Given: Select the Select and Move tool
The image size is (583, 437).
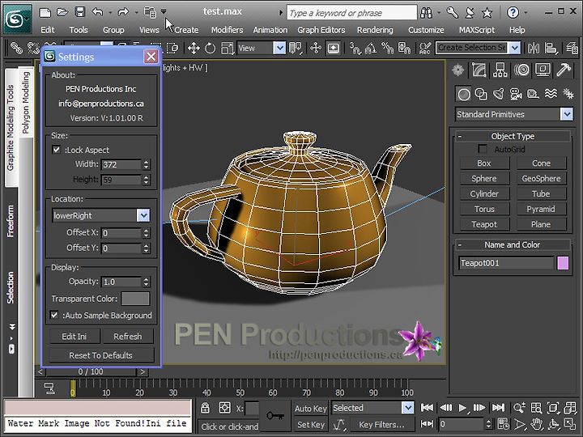Looking at the screenshot, I should click(x=194, y=48).
